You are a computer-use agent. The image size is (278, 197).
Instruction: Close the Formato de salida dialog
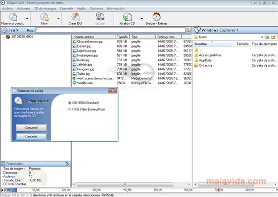(113, 91)
